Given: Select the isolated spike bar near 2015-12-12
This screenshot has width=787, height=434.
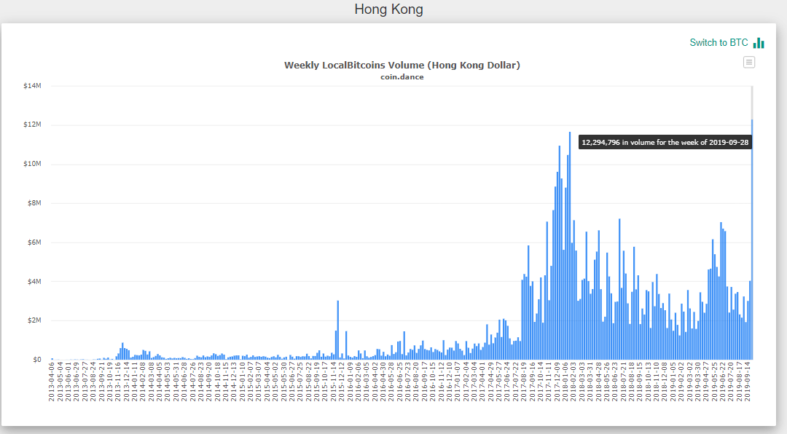Looking at the screenshot, I should click(338, 330).
